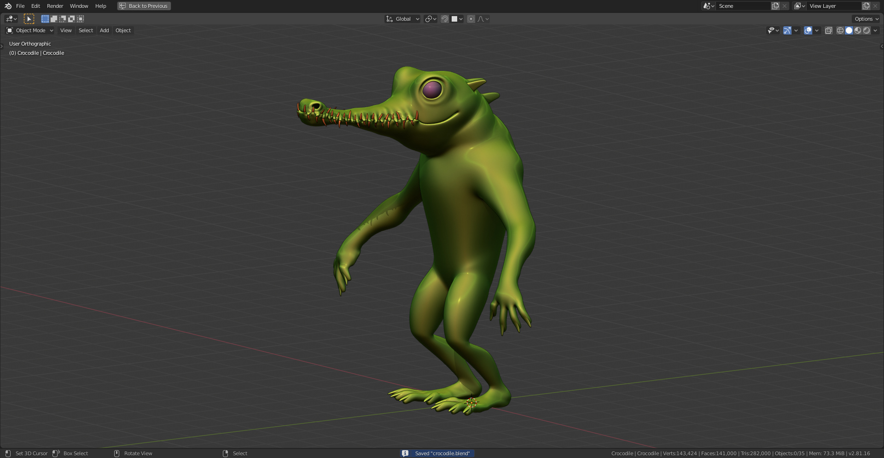Image resolution: width=884 pixels, height=458 pixels.
Task: Set selection mode to new selection
Action: pos(45,19)
